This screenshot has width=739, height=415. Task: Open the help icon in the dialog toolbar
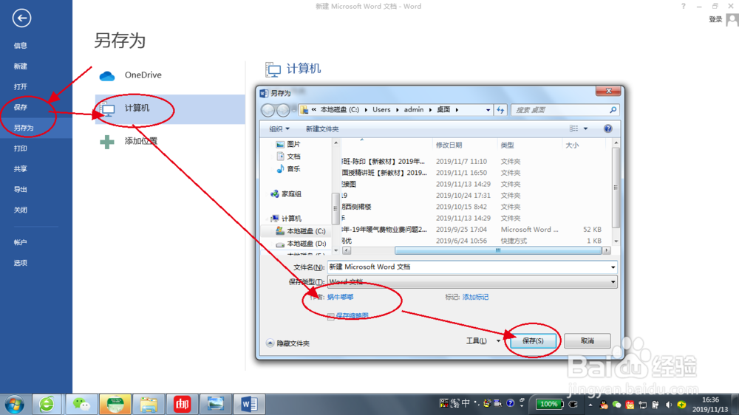coord(608,128)
